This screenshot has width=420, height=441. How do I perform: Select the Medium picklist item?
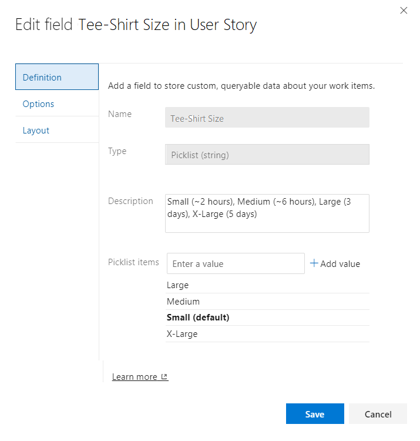click(267, 302)
